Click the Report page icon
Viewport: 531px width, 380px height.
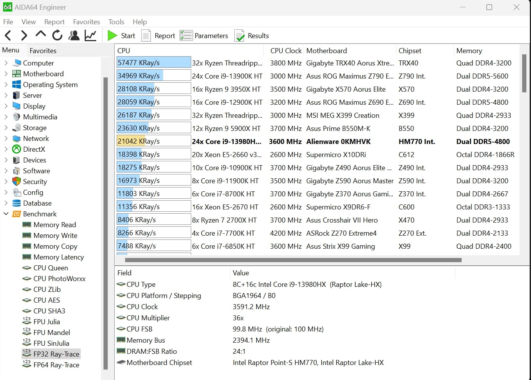(x=146, y=35)
